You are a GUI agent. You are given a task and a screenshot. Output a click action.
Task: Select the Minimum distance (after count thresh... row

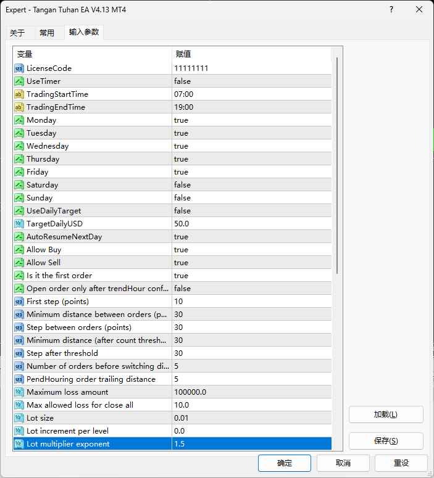click(172, 340)
